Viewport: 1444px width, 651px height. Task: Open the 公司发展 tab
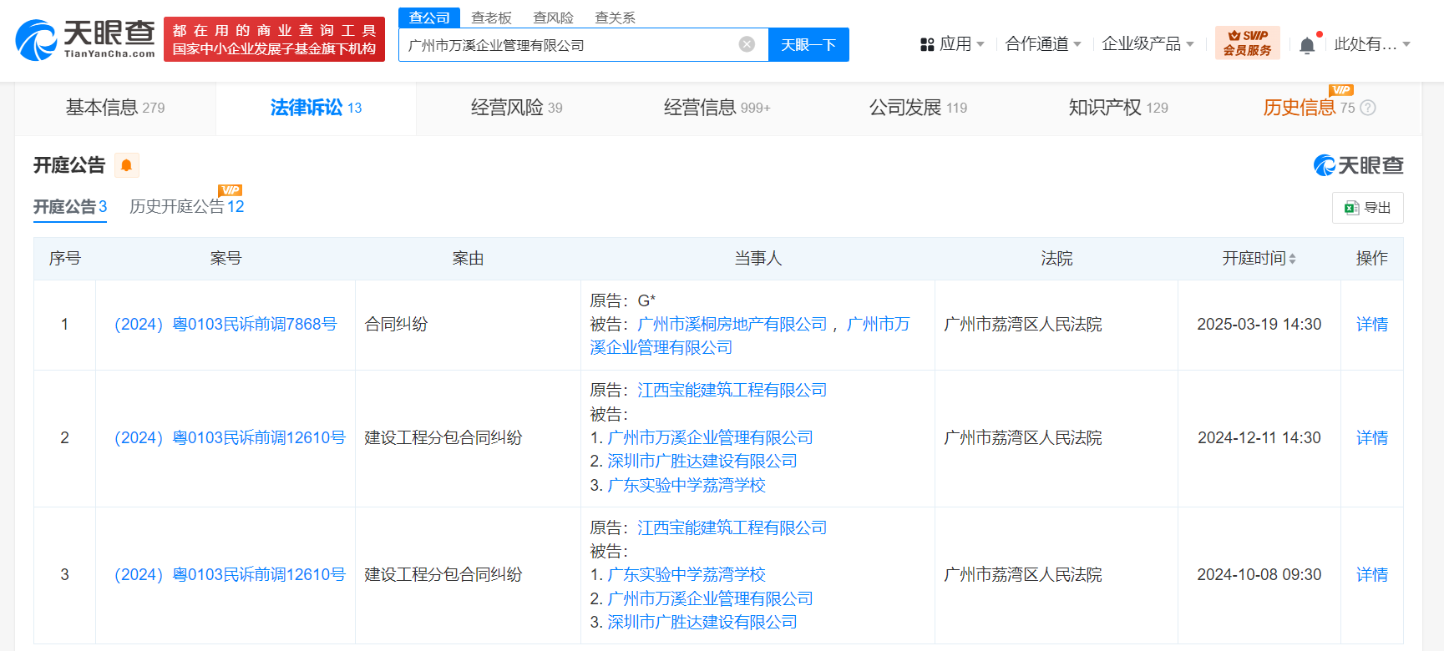click(x=918, y=108)
